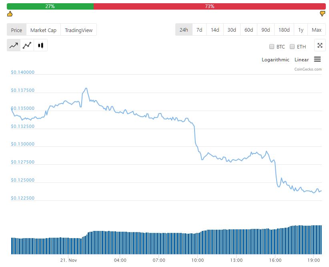Set time range to 7d

[199, 30]
